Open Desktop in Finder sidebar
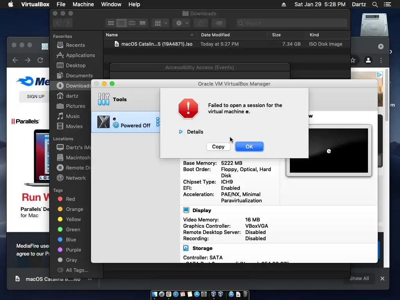This screenshot has height=300, width=400. (x=71, y=65)
